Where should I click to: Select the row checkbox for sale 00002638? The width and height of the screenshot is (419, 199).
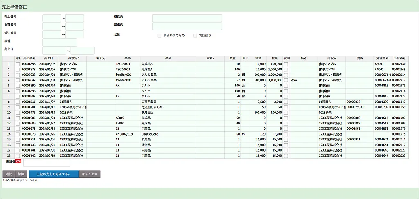coord(18,75)
